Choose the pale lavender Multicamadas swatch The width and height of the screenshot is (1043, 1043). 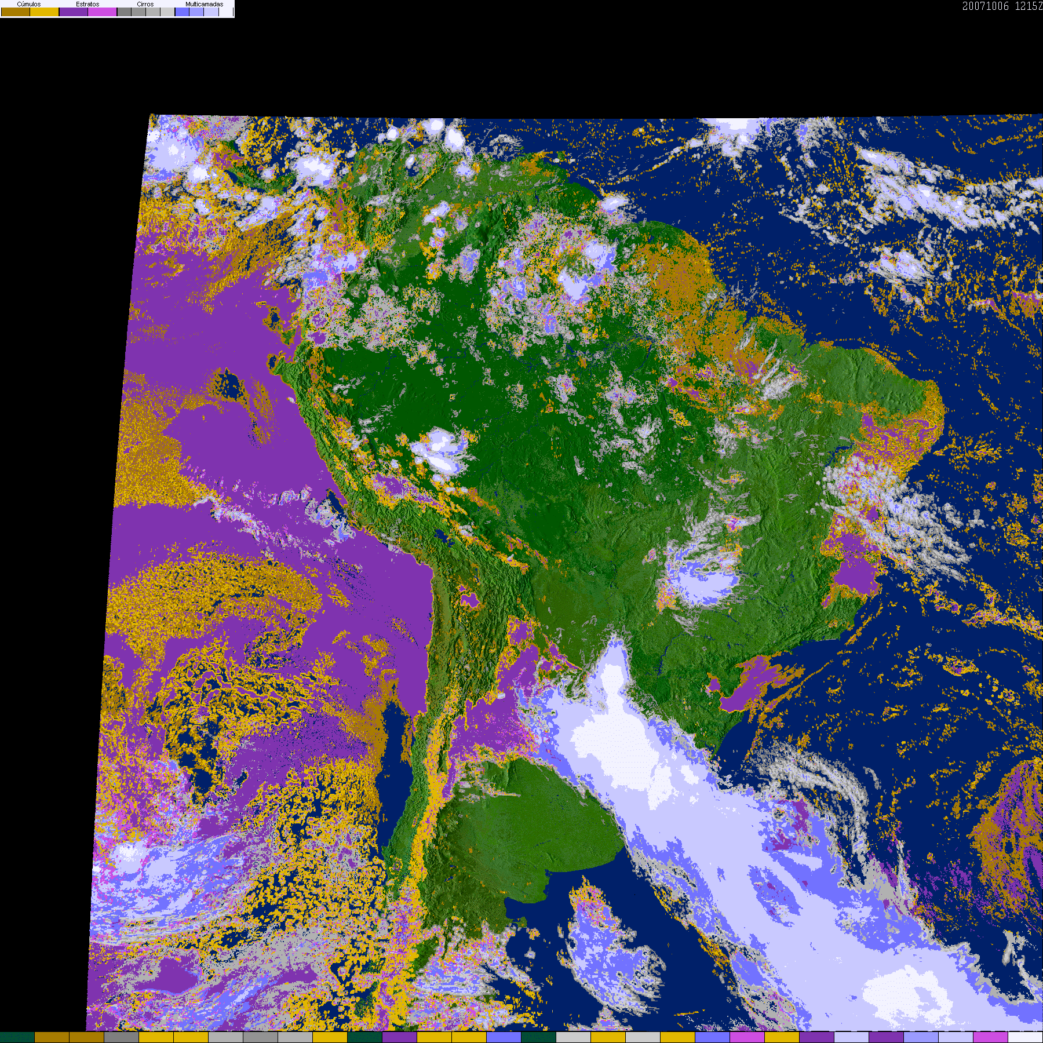point(211,12)
